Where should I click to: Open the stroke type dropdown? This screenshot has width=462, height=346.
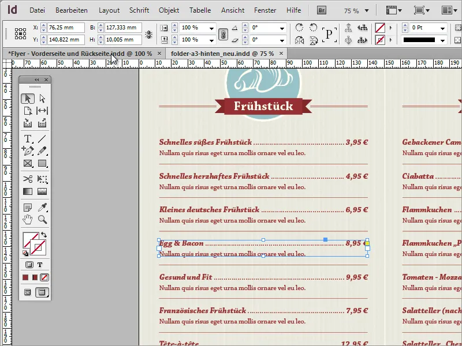tap(442, 40)
